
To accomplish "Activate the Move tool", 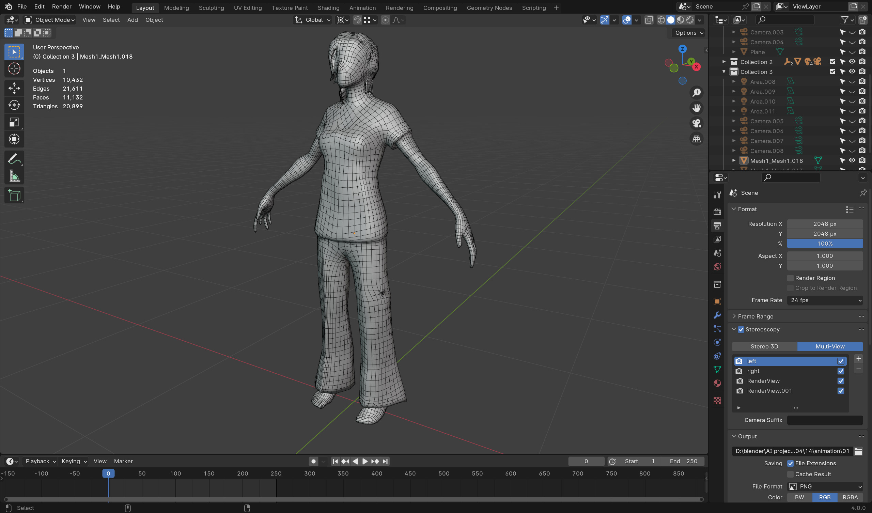I will click(14, 88).
